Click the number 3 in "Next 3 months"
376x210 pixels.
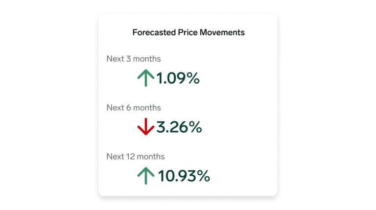coord(128,59)
